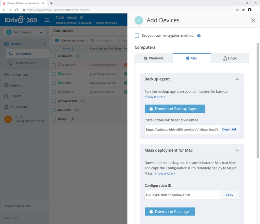Open the browser profile avatar
The image size is (260, 224).
[250, 10]
